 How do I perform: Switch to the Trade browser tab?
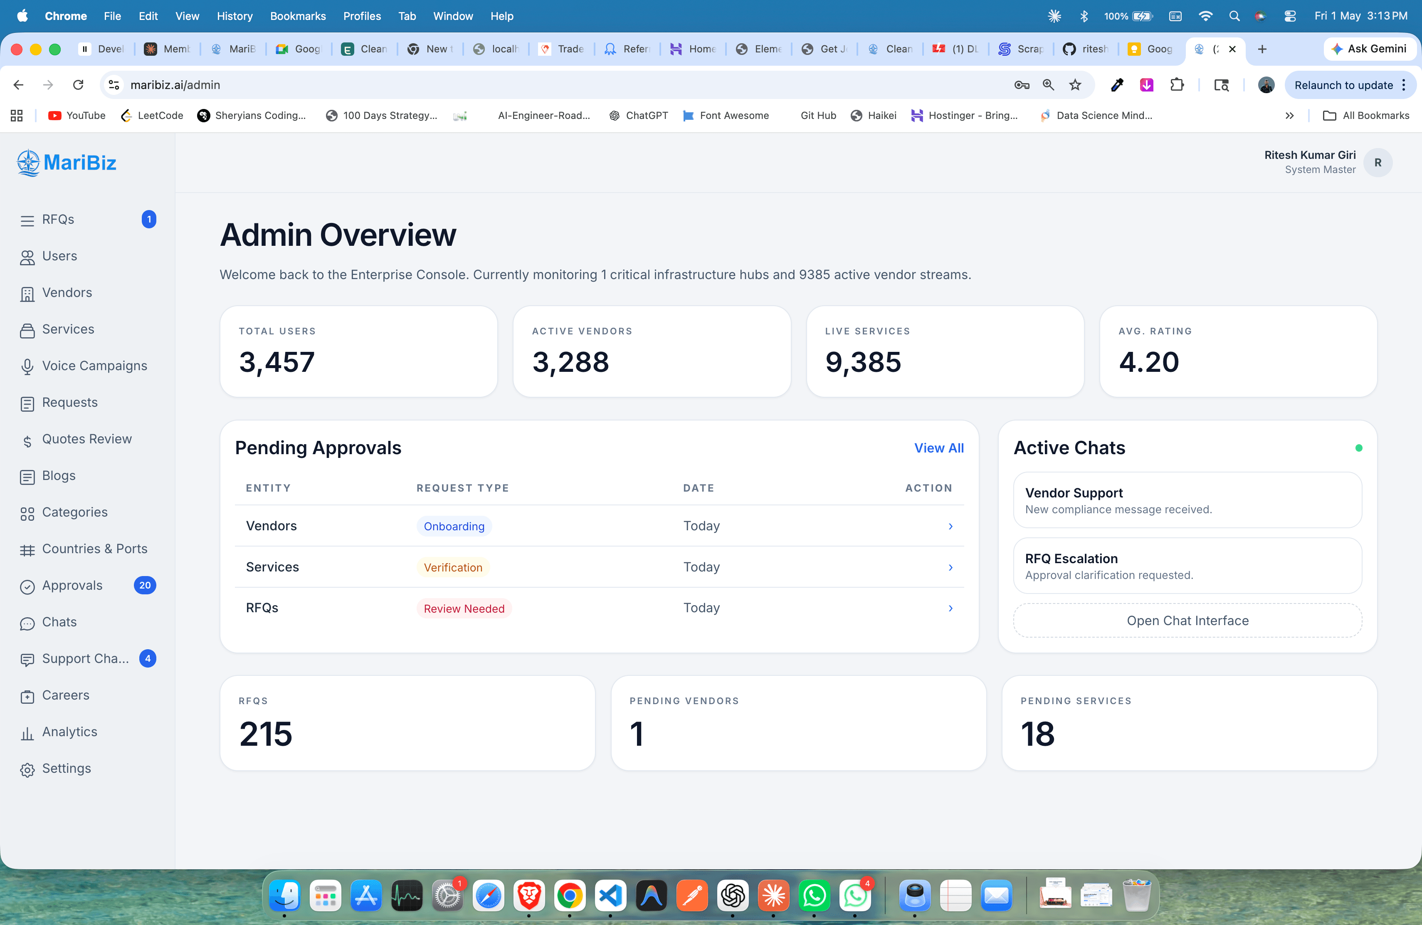click(562, 49)
